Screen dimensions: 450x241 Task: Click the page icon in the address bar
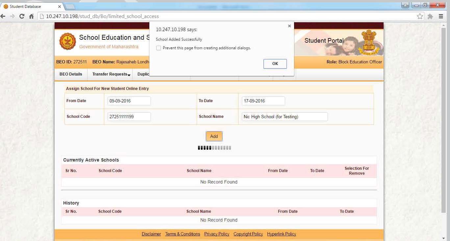point(42,16)
